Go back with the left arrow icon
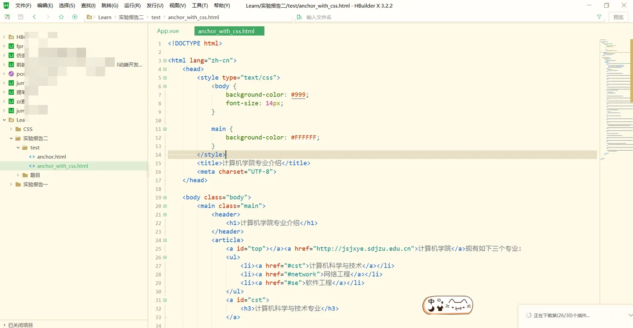633x328 pixels. pyautogui.click(x=34, y=17)
